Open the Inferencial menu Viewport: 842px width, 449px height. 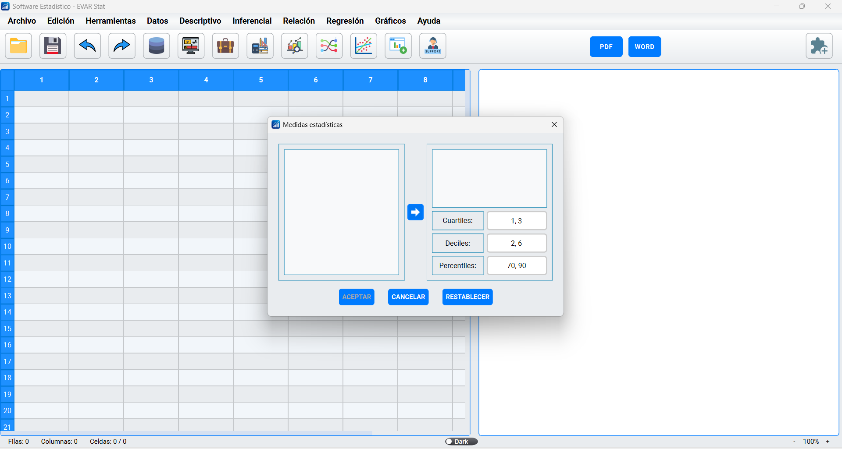pos(252,21)
